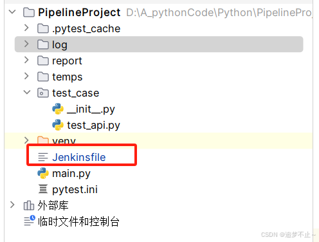The image size is (319, 242).
Task: Select the report folder name
Action: coord(67,61)
